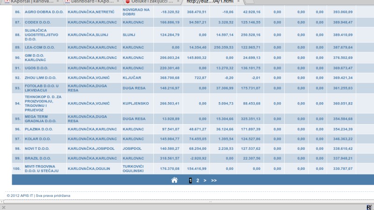Select SLUNJČICA UGOSTITELJSTVO D.O.O. entry

[42, 35]
